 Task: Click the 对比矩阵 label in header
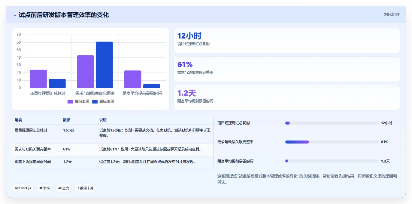[x=392, y=14]
